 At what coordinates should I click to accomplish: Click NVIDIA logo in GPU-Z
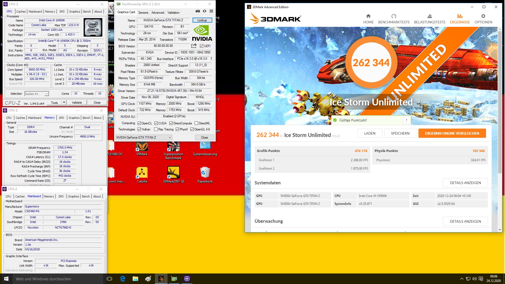(x=202, y=33)
